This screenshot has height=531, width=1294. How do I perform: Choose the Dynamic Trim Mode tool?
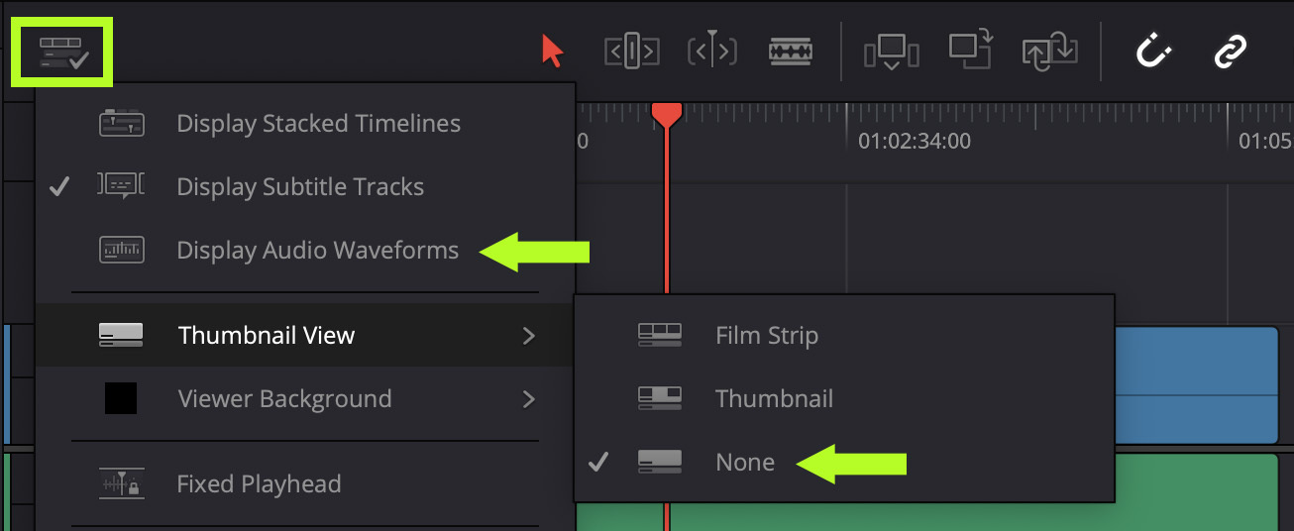[x=711, y=51]
